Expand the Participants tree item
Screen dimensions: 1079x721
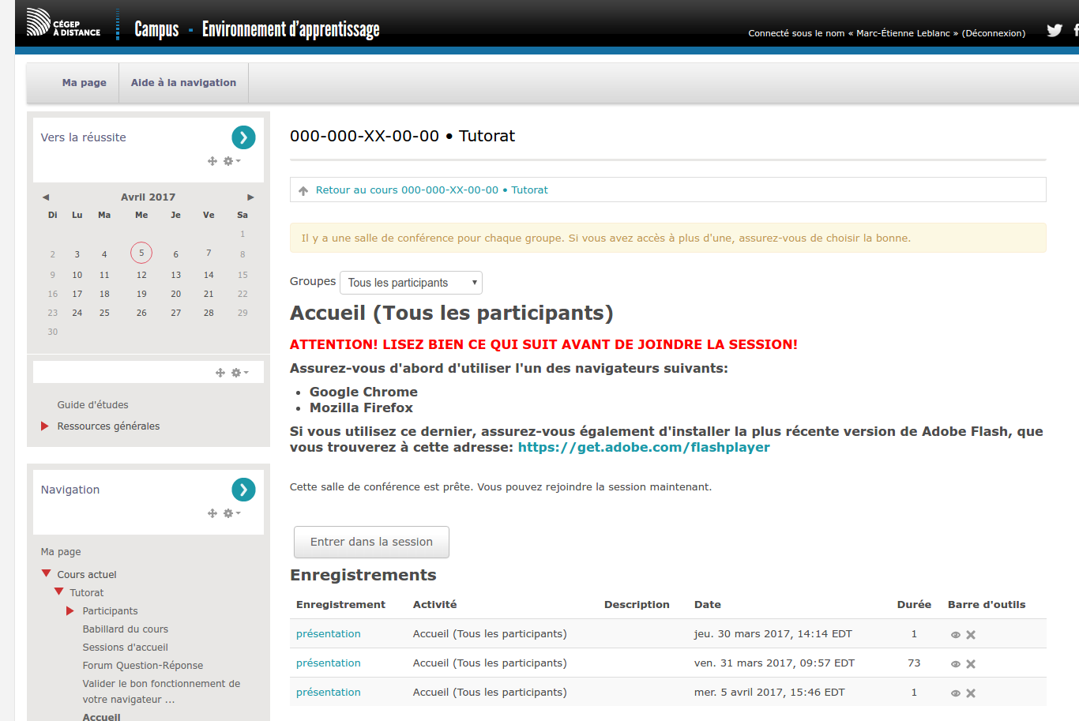pyautogui.click(x=70, y=611)
